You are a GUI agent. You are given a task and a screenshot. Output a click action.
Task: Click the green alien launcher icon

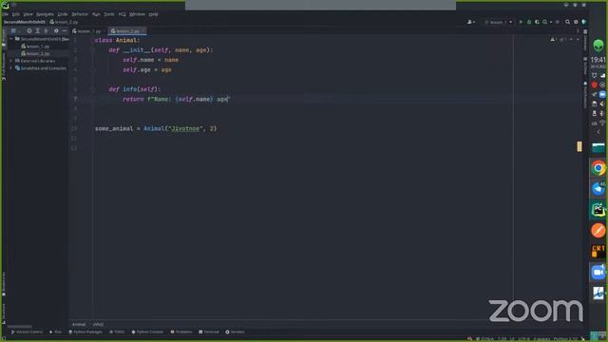tap(598, 46)
